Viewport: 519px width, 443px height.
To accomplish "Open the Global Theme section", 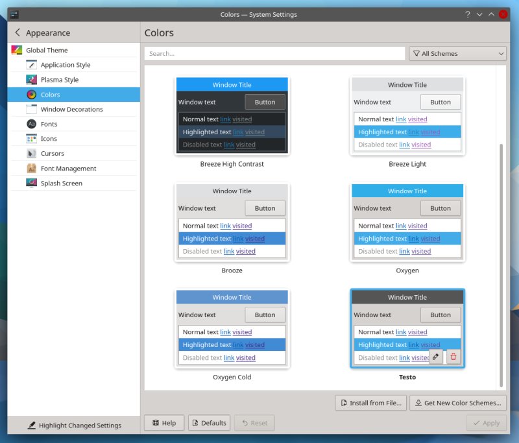I will click(x=47, y=50).
